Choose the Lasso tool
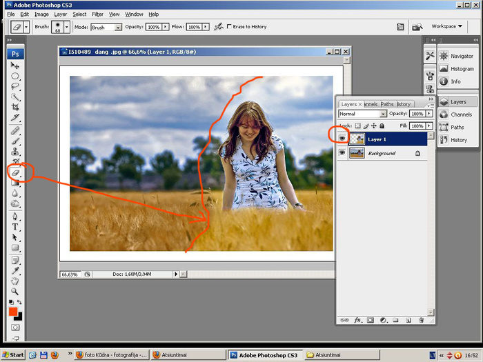This screenshot has width=483, height=362. (15, 86)
